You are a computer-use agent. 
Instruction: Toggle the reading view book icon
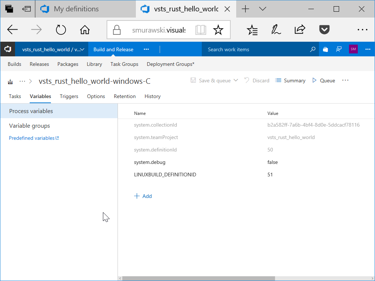(201, 30)
